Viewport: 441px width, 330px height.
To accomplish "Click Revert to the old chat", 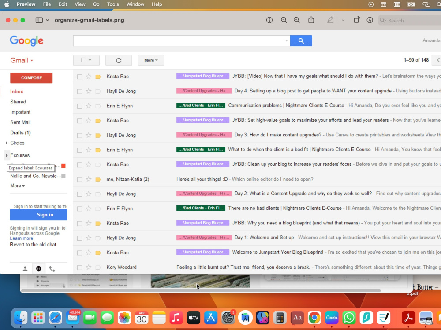I will pyautogui.click(x=33, y=244).
